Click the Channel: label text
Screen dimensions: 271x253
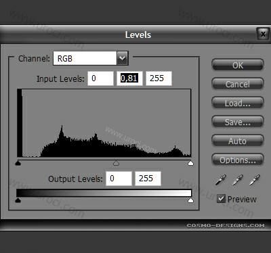click(34, 59)
